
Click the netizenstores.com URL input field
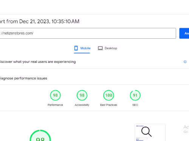(88, 33)
